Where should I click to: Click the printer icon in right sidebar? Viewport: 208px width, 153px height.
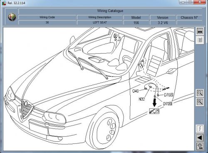200,31
